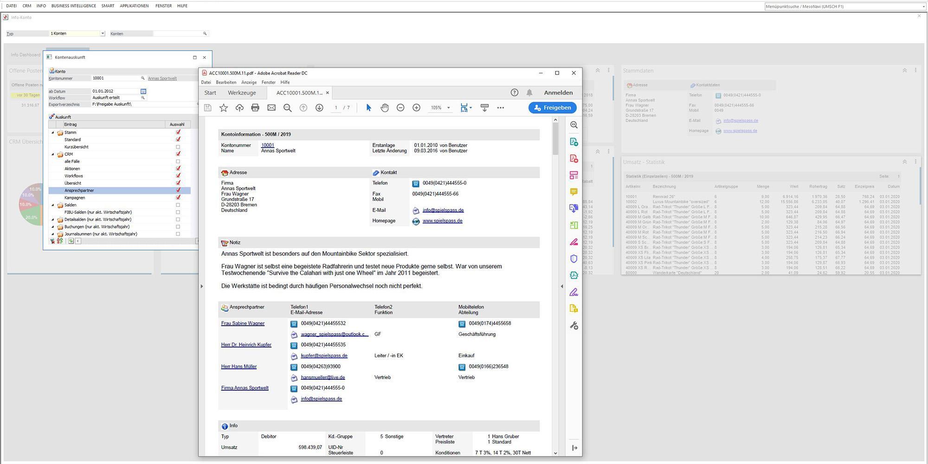Open Create PDF tool in sidebar
The width and height of the screenshot is (928, 464).
point(574,158)
